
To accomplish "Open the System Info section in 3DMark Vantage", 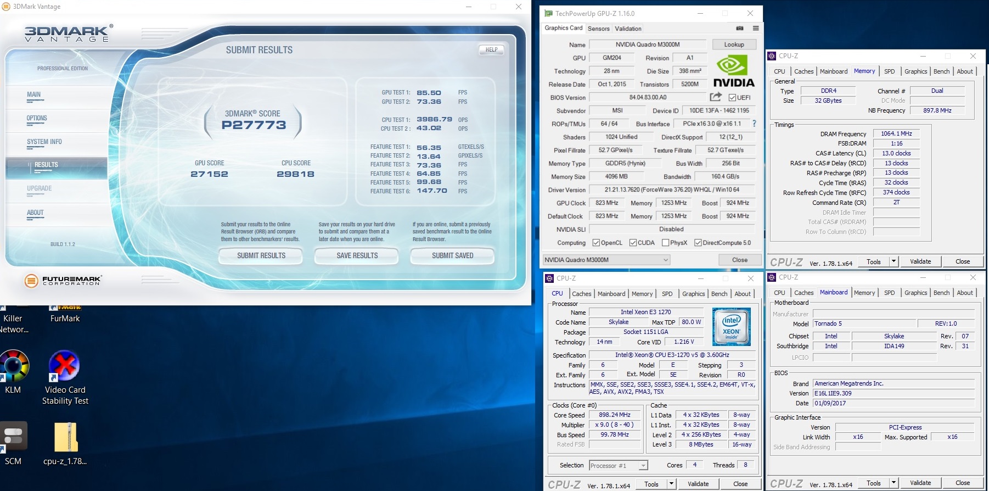I will [44, 142].
